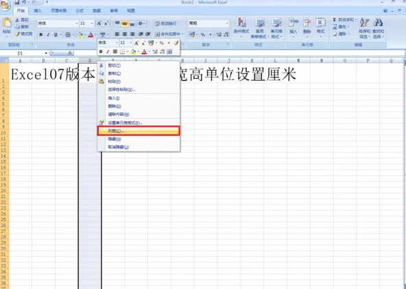
Task: Open mini toolbar font name dropdown
Action: [117, 42]
